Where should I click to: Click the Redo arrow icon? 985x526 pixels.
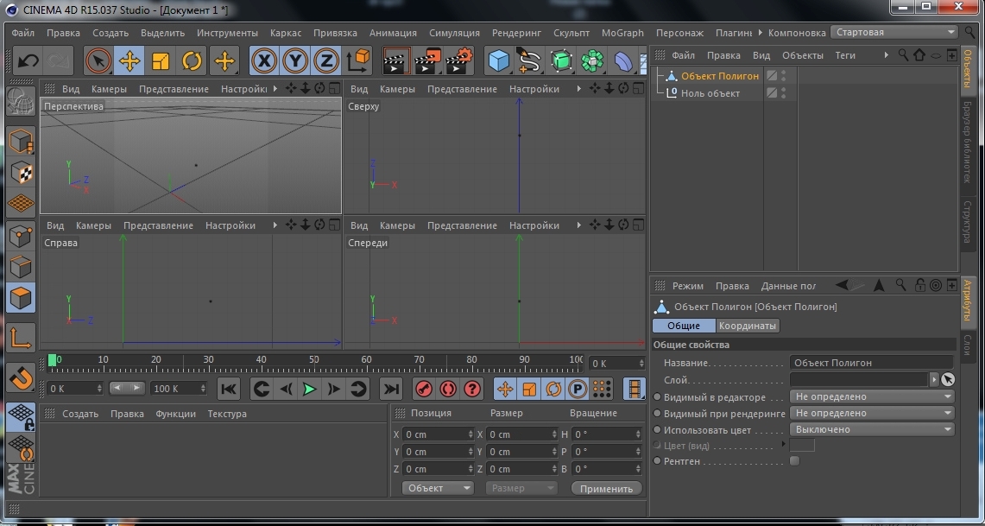coord(59,61)
